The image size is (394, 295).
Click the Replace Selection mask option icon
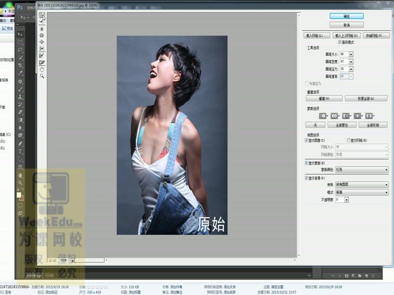tap(323, 116)
